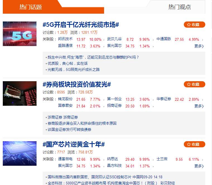The height and width of the screenshot is (185, 212).
Task: Click 国产芯片 discussion count 7717
Action: pos(61,152)
